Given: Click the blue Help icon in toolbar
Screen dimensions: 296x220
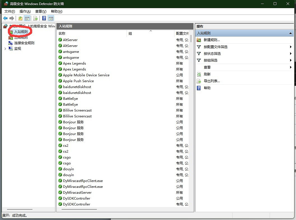Looking at the screenshot, I should [44, 18].
